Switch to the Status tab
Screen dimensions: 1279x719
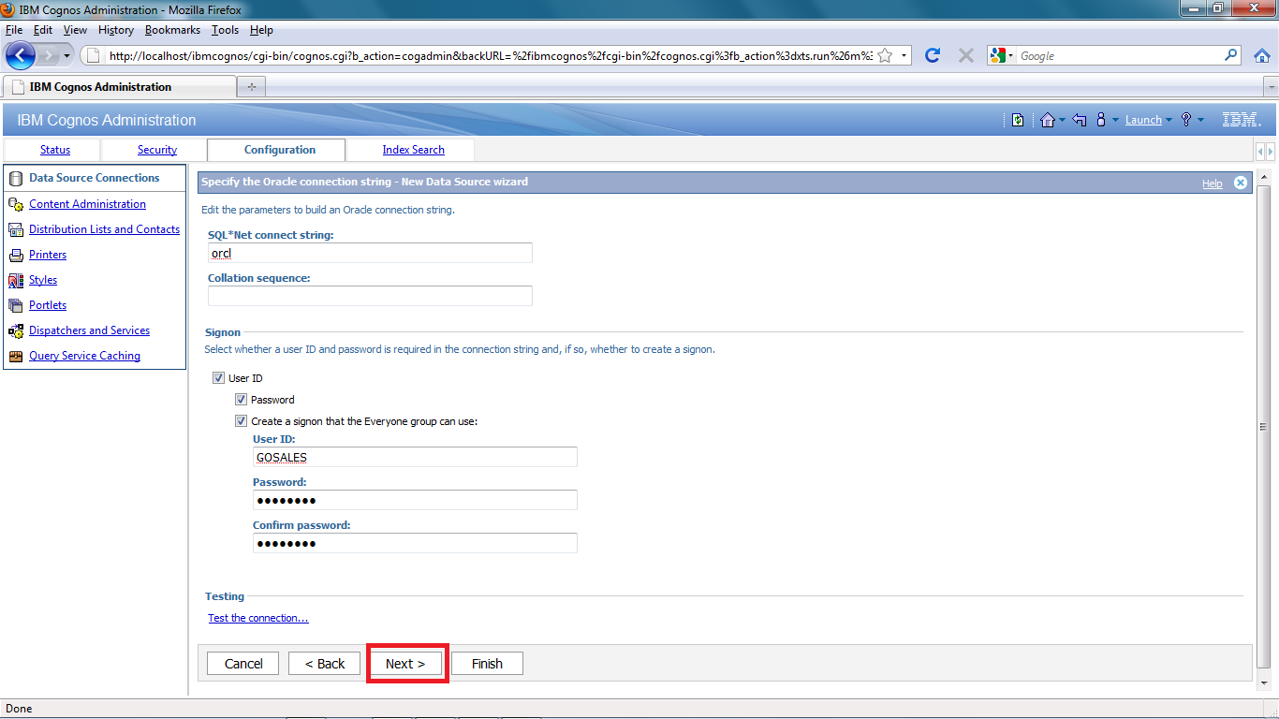55,150
